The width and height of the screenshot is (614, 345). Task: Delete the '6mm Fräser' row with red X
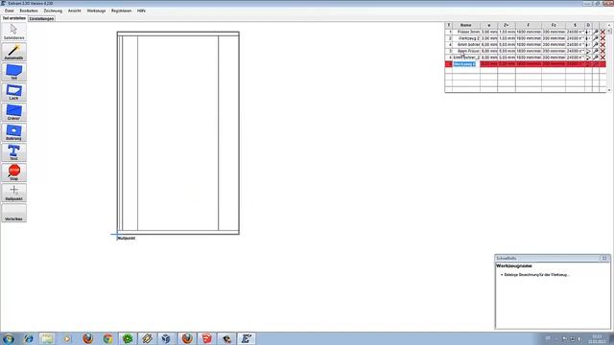(602, 51)
